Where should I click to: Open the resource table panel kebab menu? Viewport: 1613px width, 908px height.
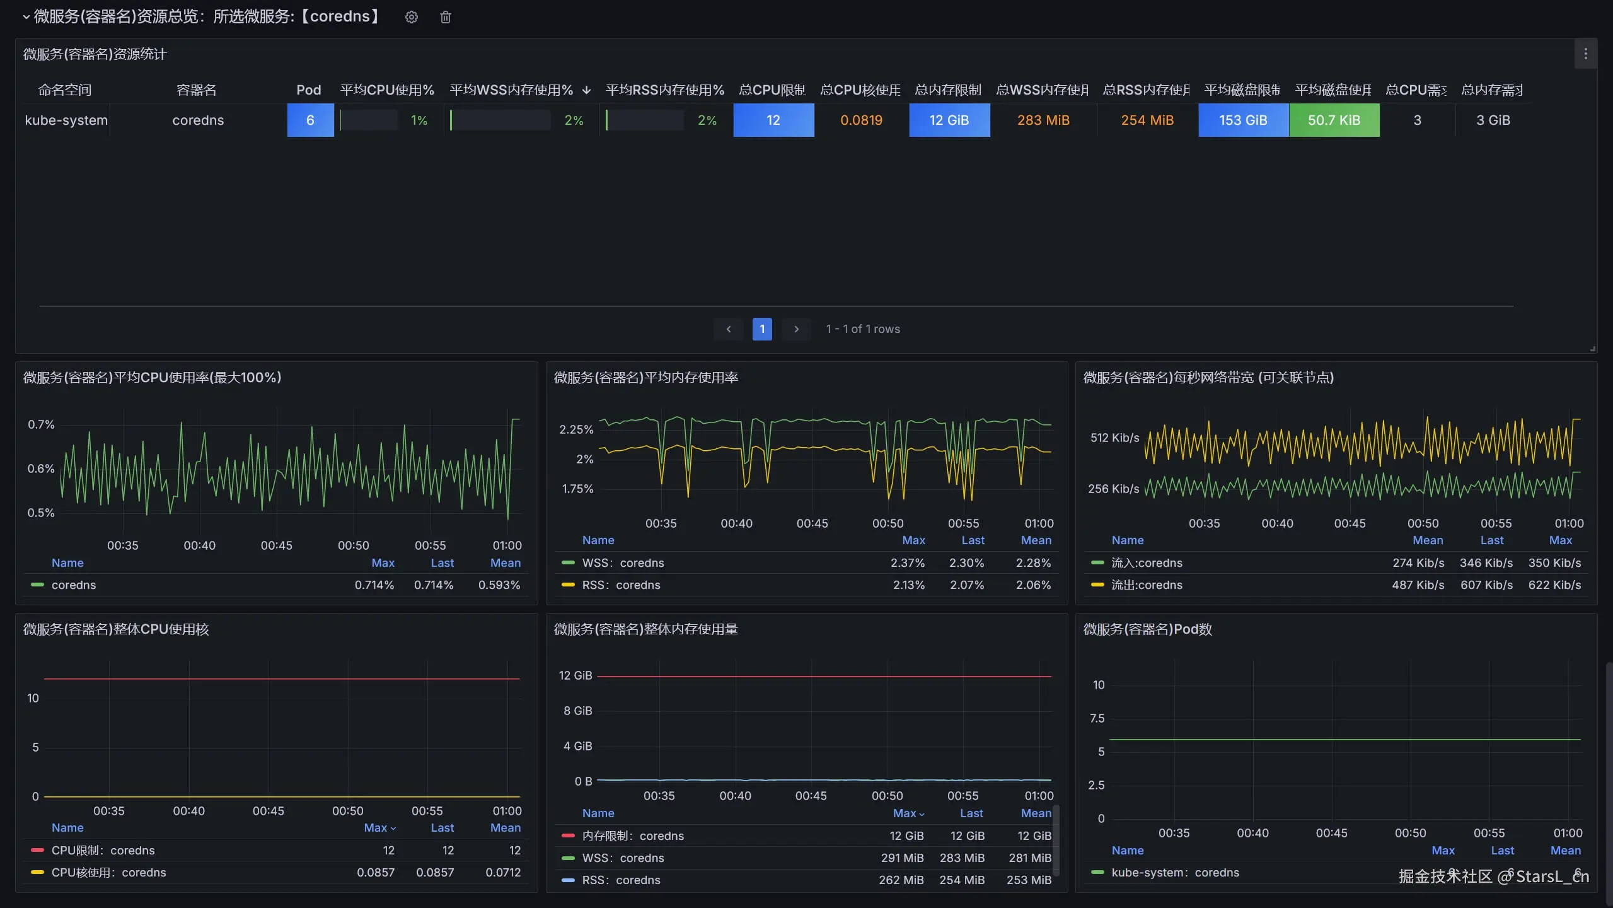1585,54
